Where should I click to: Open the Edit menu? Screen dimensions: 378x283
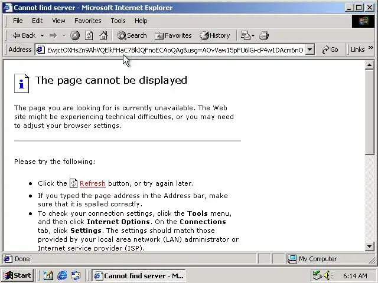37,21
